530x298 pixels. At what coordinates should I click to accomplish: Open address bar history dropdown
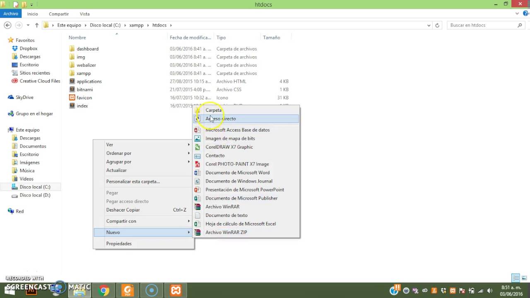pos(429,25)
